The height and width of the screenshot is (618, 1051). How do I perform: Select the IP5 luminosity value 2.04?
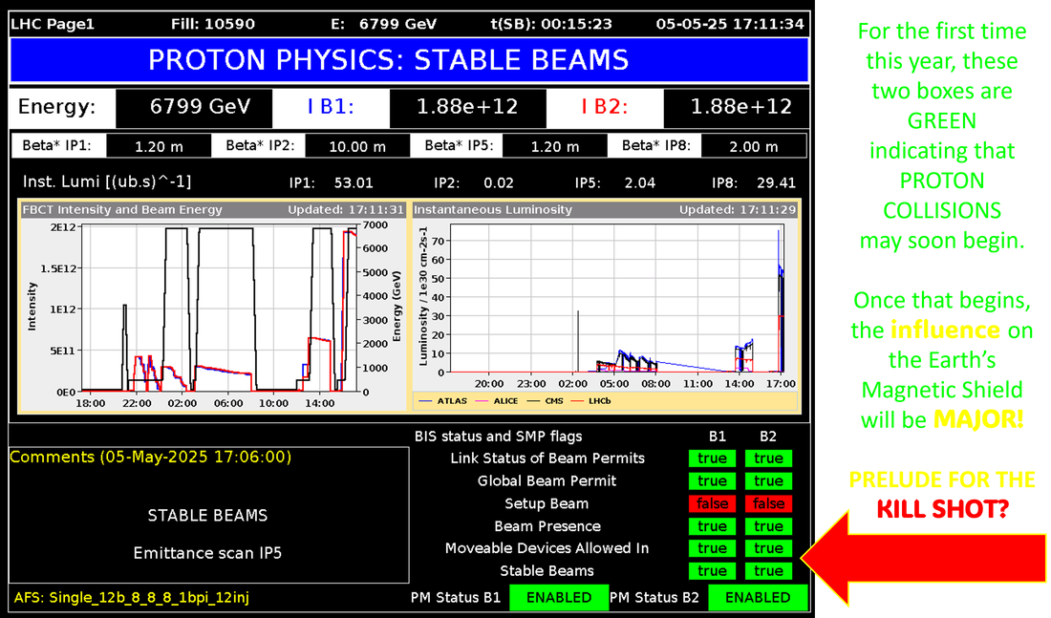tap(640, 183)
